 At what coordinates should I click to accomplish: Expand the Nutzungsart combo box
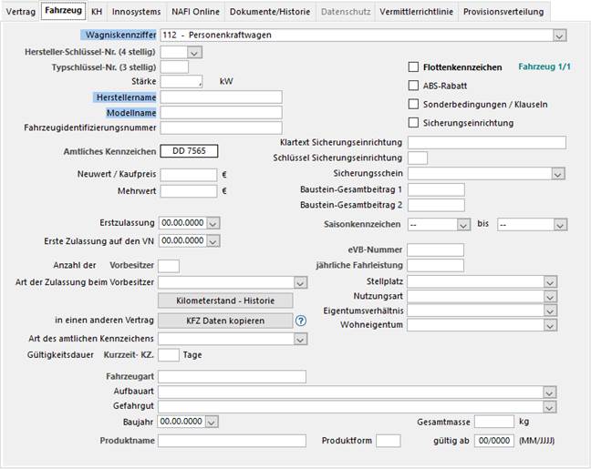550,297
